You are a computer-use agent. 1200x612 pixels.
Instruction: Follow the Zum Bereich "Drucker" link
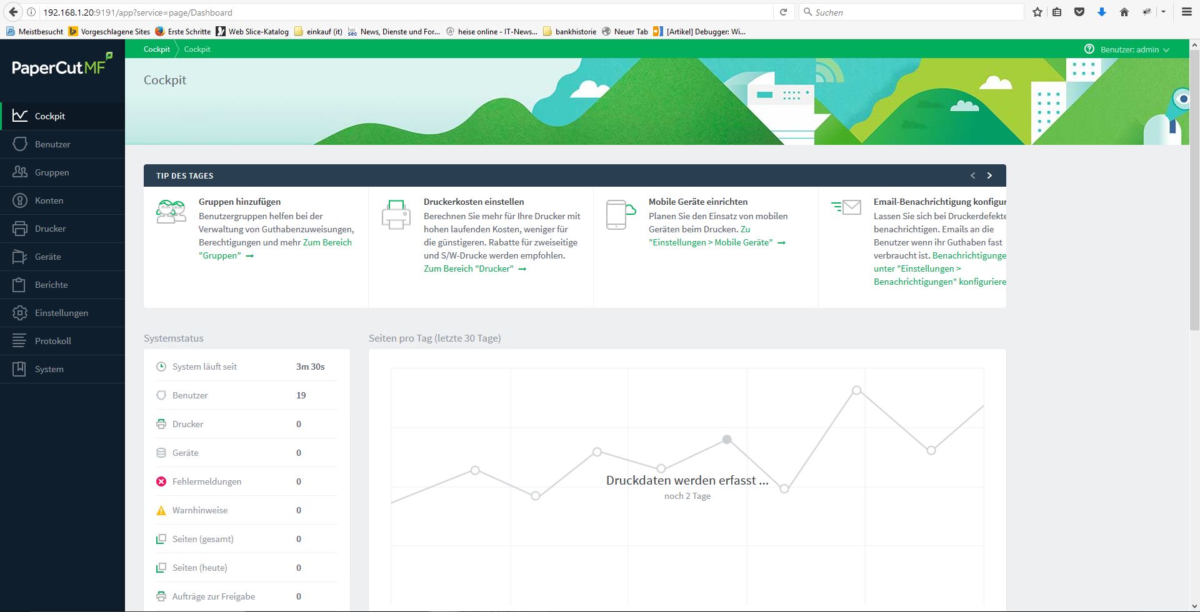pyautogui.click(x=469, y=269)
